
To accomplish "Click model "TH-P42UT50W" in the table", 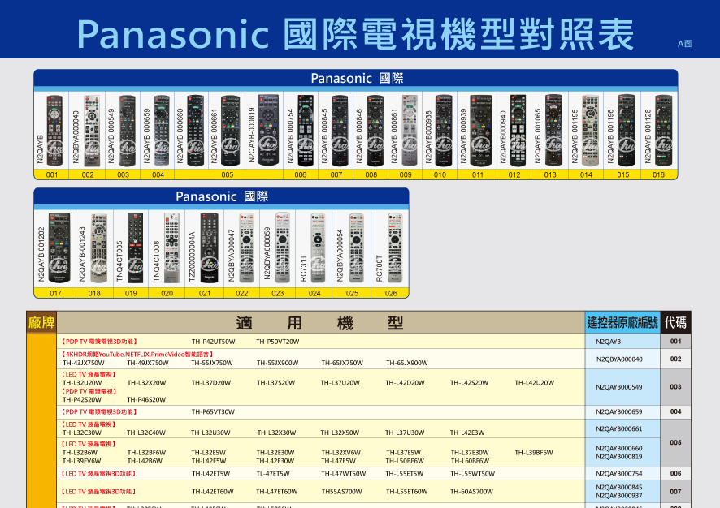I will pyautogui.click(x=214, y=342).
